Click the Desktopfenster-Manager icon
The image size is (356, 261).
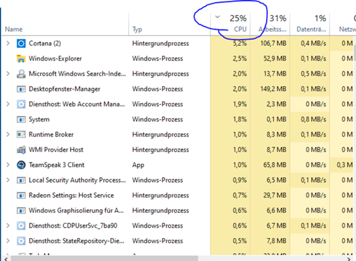pyautogui.click(x=21, y=89)
